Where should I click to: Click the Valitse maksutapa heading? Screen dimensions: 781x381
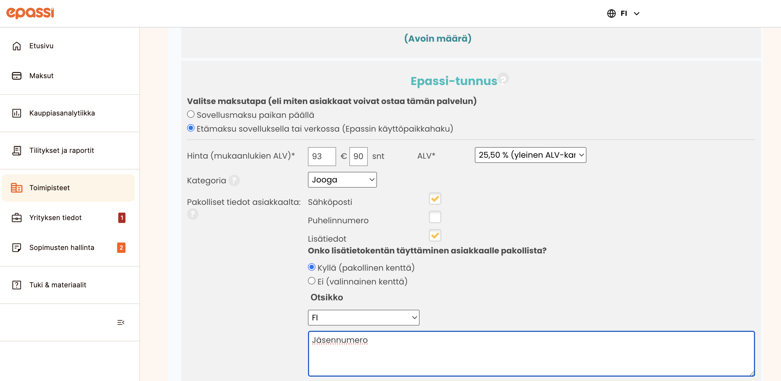(x=332, y=101)
